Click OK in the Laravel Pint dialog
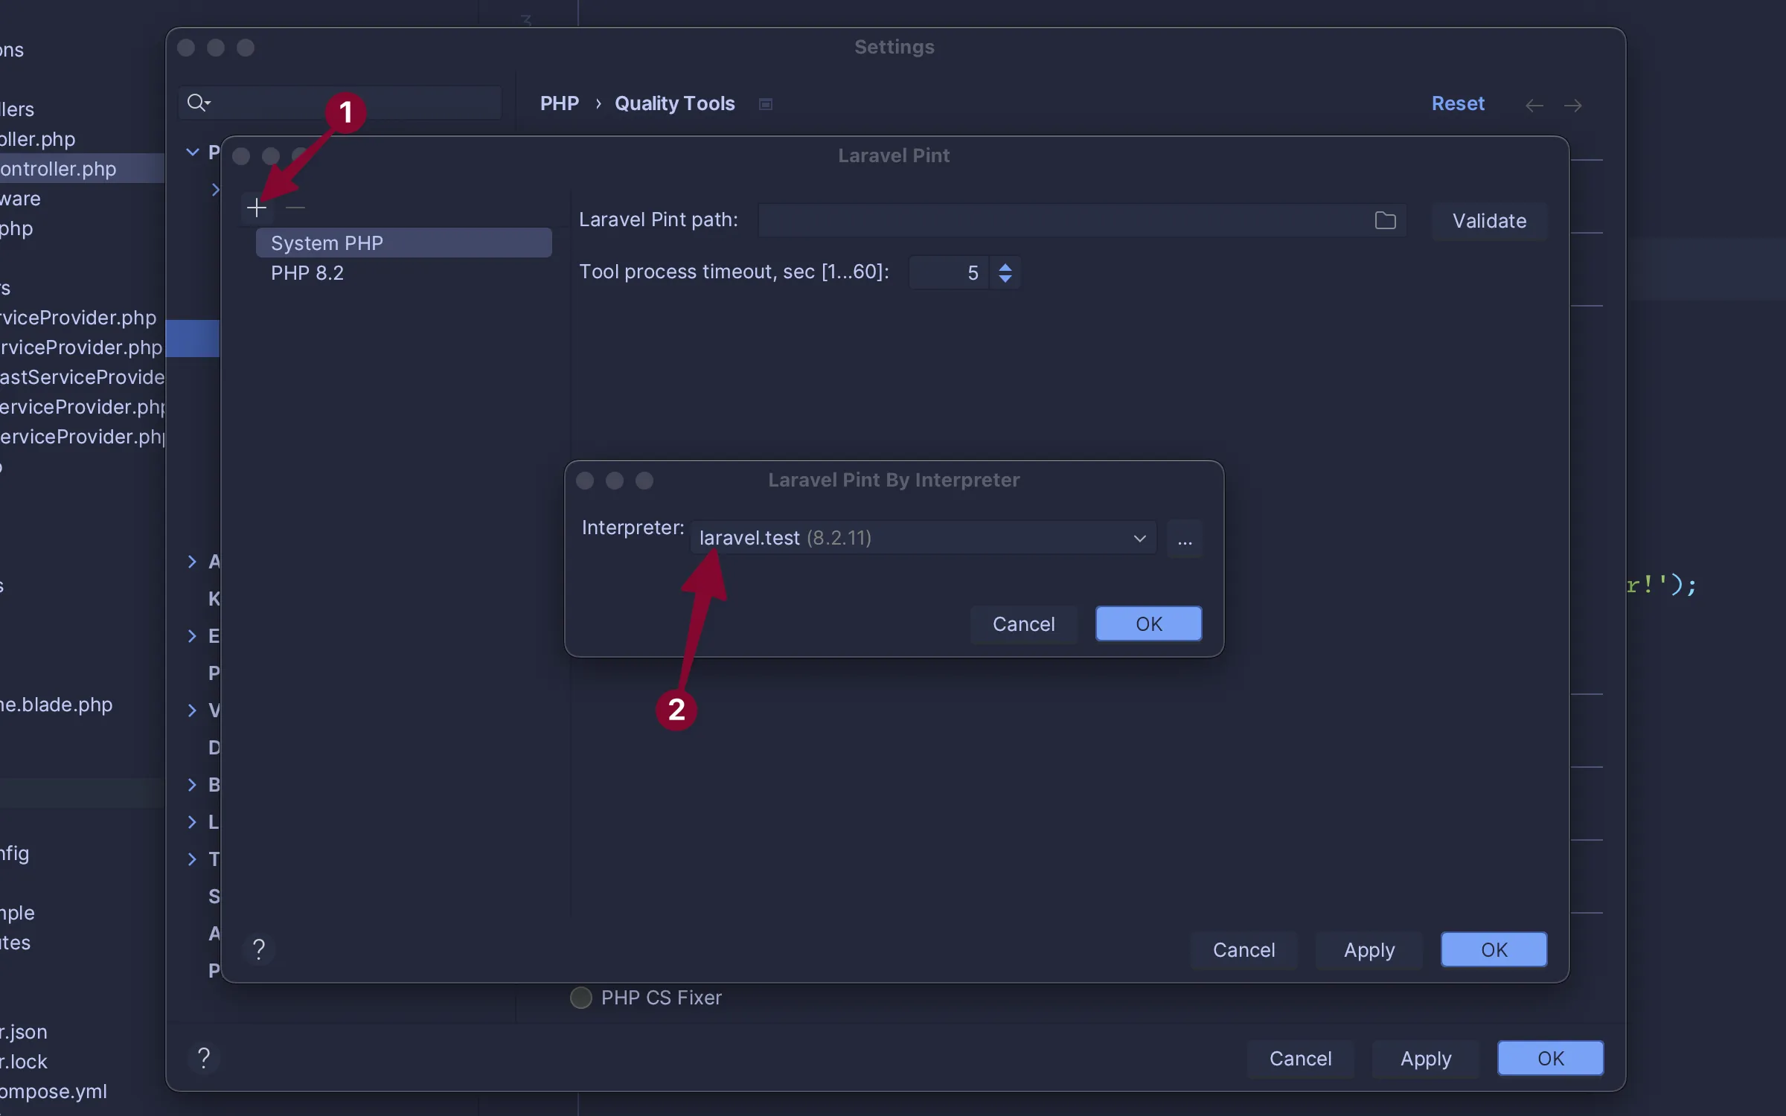 pos(1494,950)
